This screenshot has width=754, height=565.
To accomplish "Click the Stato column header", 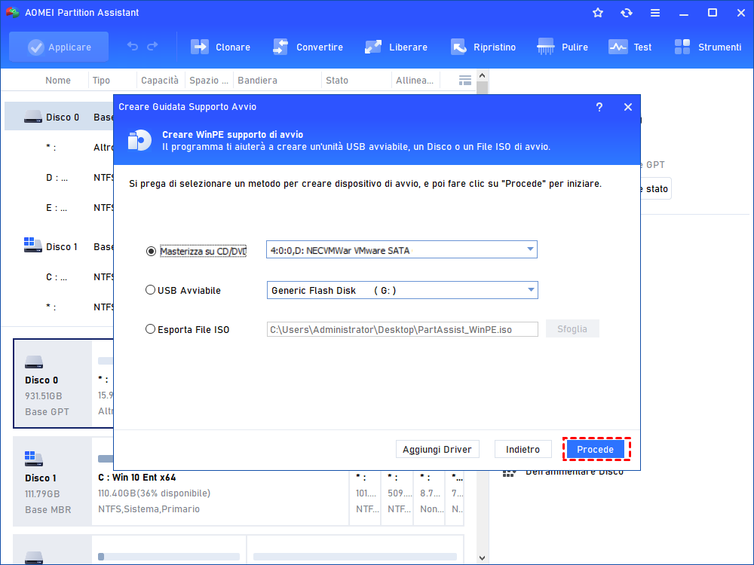I will coord(336,81).
